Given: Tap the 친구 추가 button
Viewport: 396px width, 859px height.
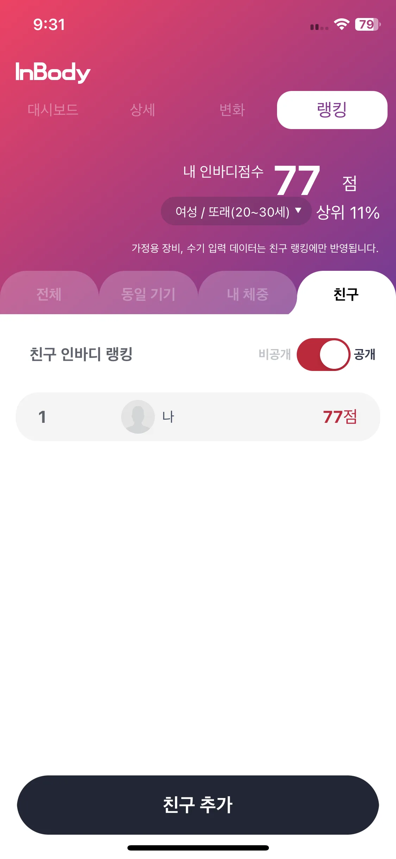Looking at the screenshot, I should click(198, 805).
